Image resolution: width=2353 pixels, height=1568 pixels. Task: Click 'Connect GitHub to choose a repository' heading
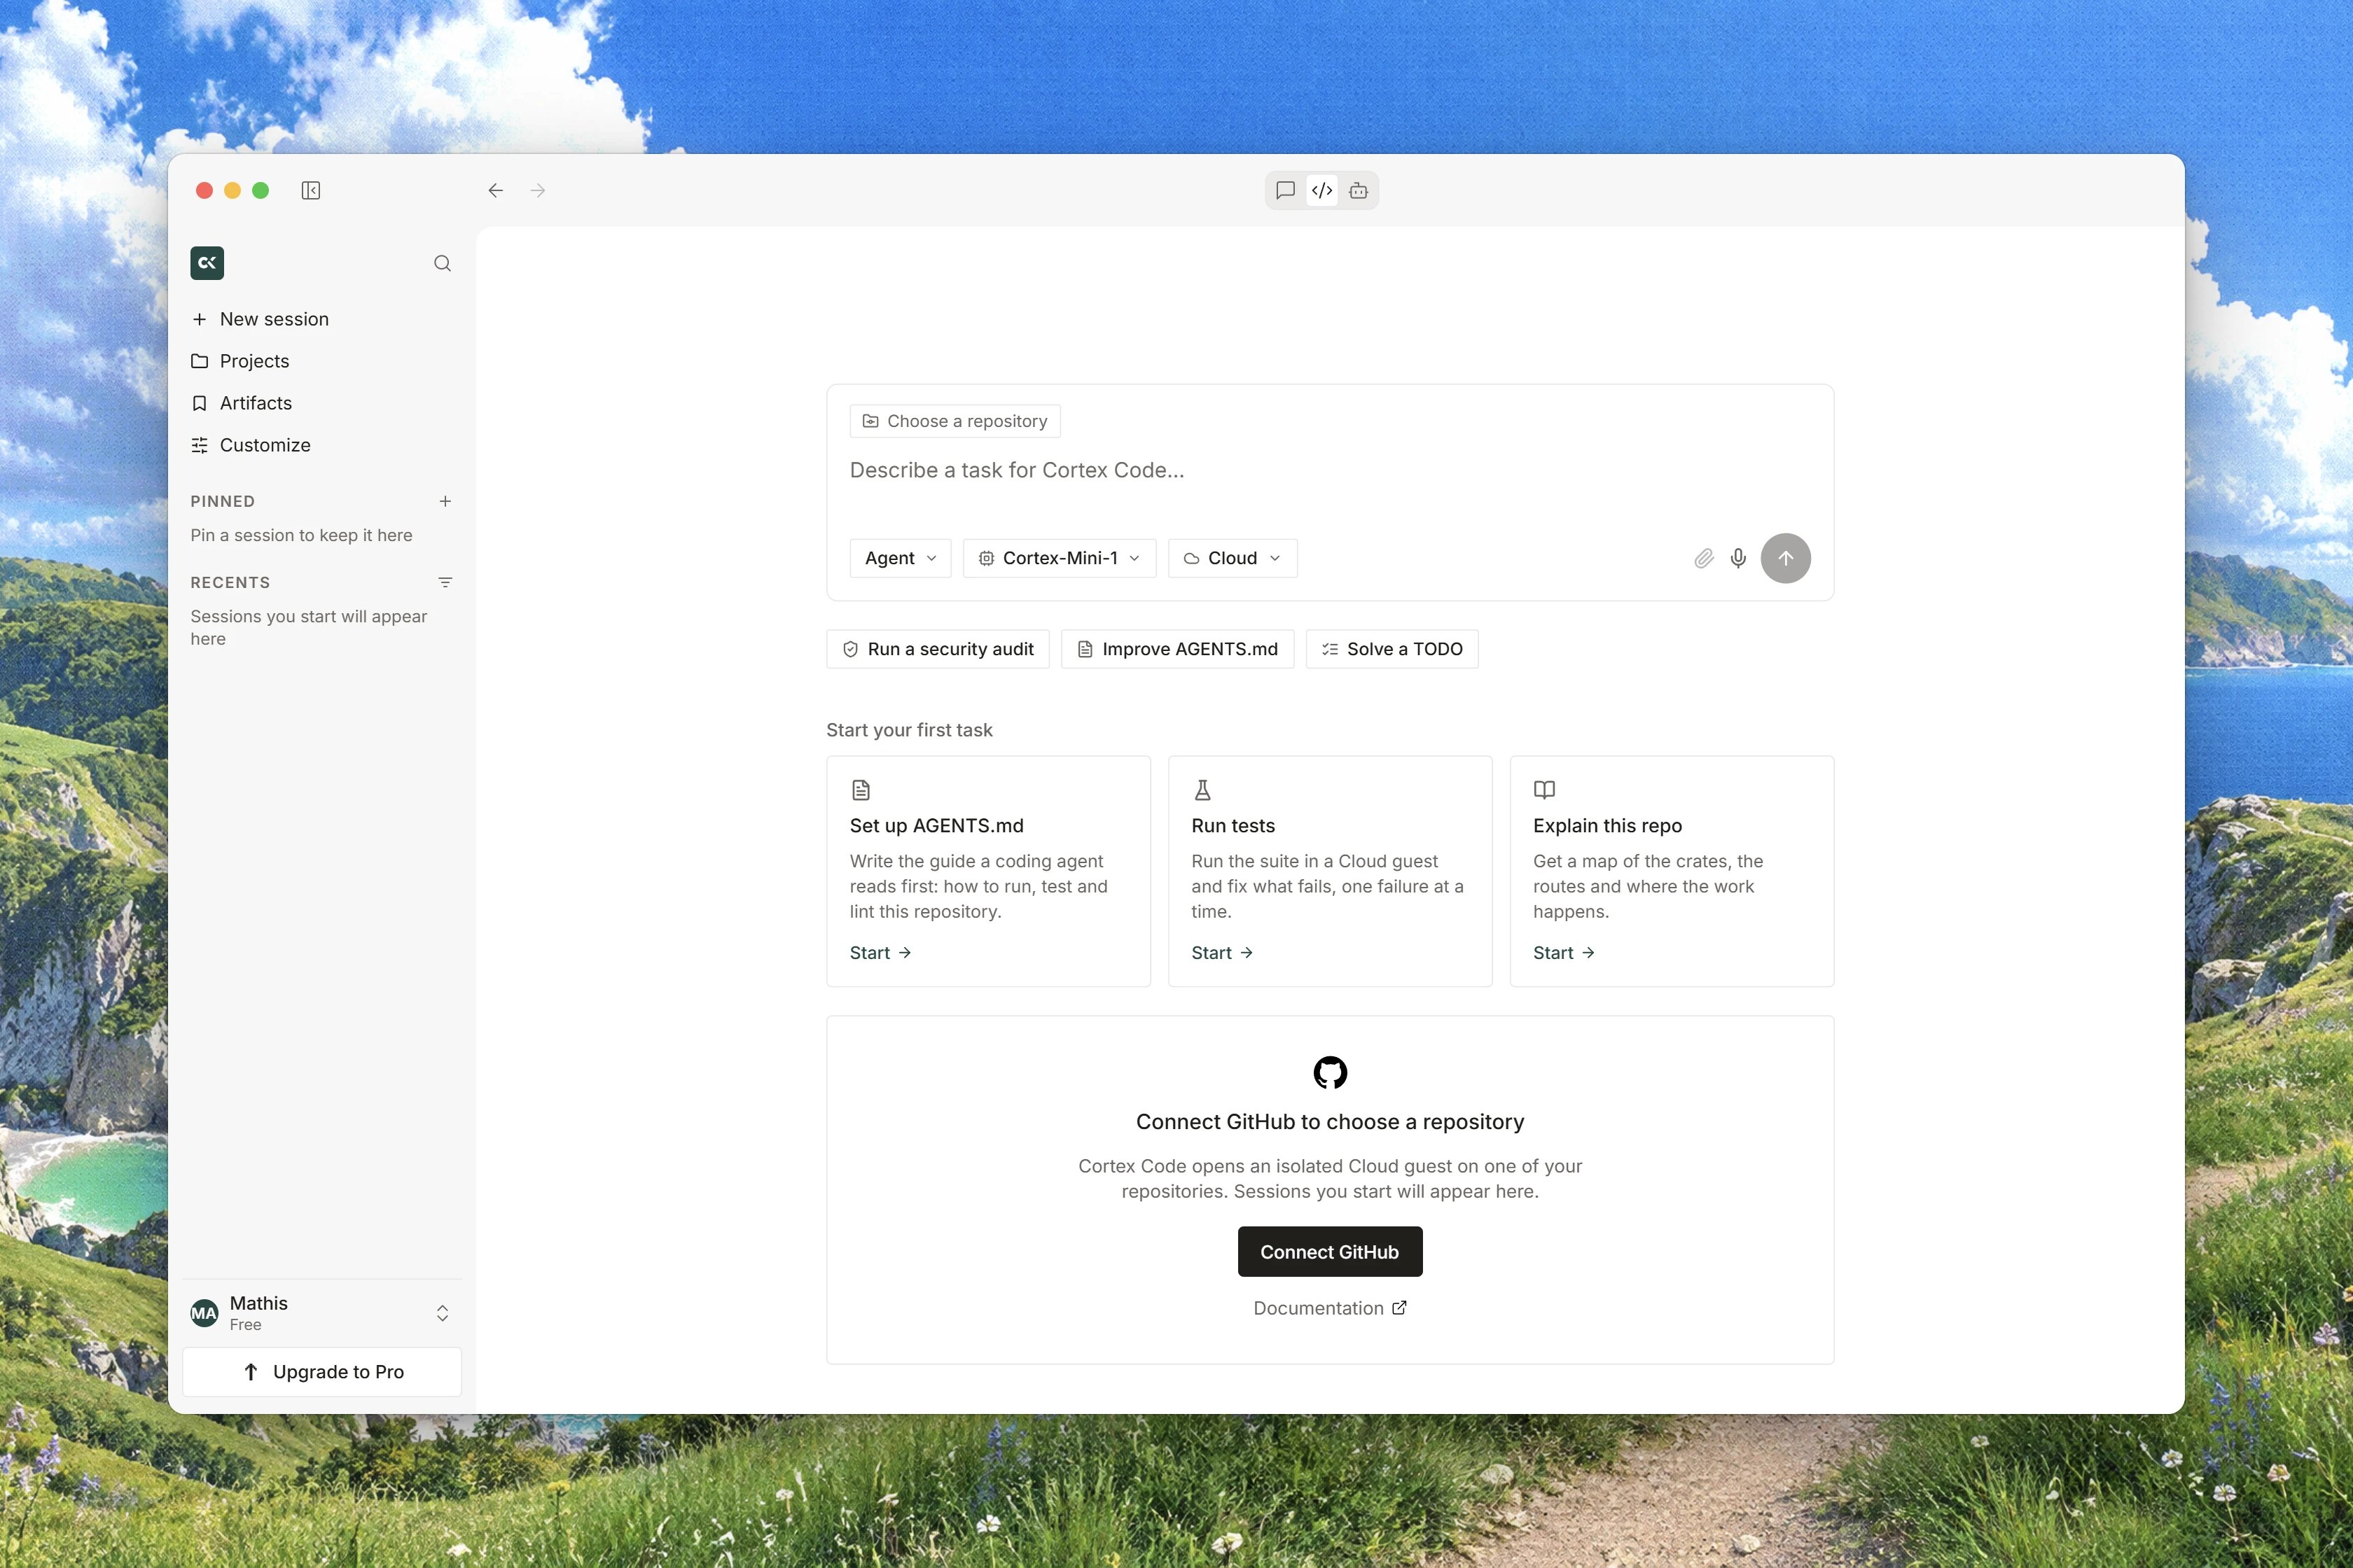(1330, 1122)
